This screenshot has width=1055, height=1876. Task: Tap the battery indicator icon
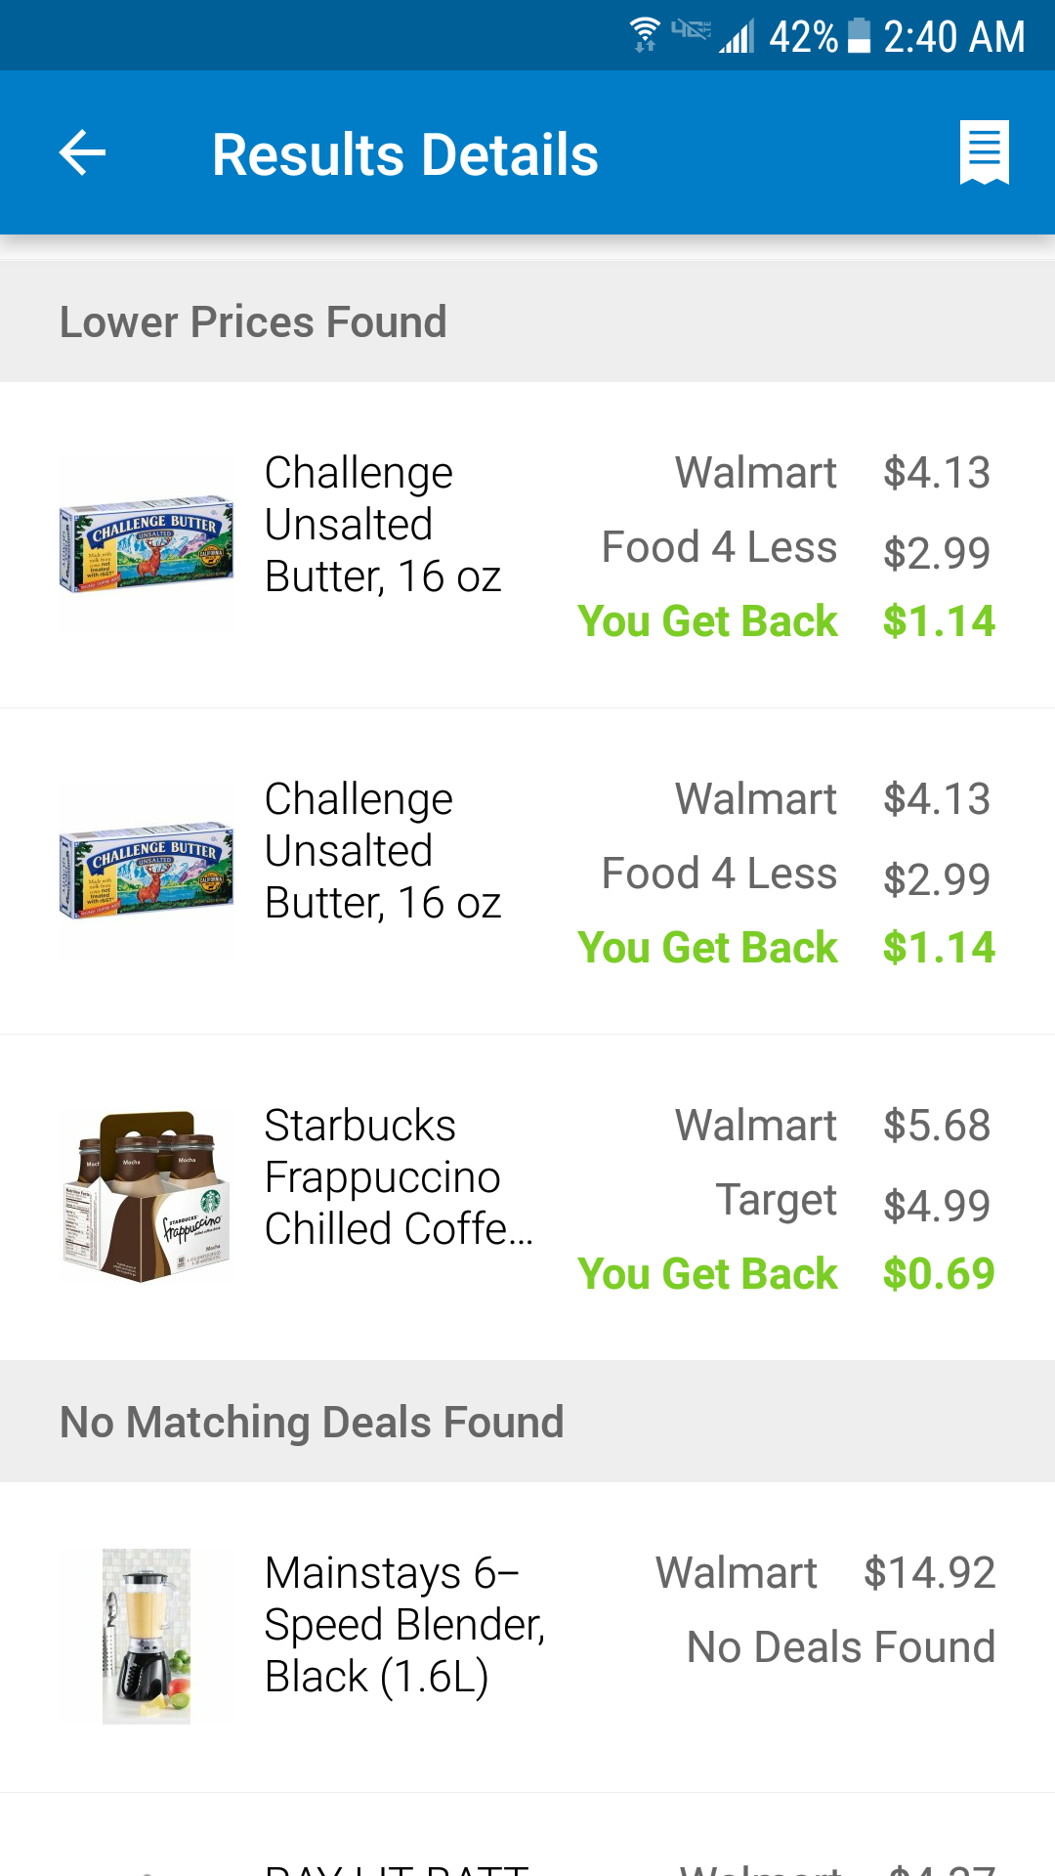coord(859,36)
